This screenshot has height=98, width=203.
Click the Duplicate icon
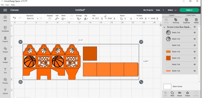tap(186, 20)
